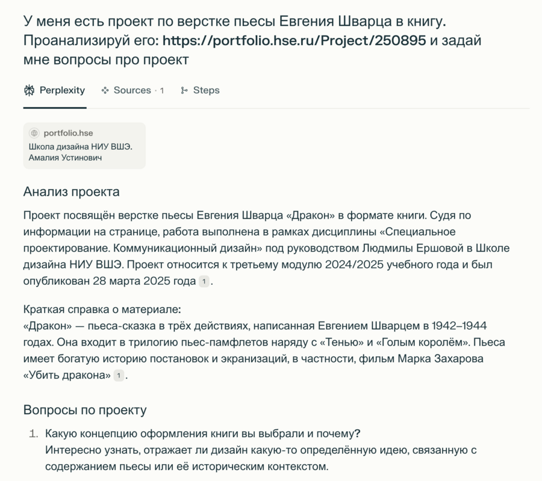The height and width of the screenshot is (481, 542).
Task: Open the source card titled Школа дизайна НИУ ВШЭ
Action: pyautogui.click(x=84, y=146)
